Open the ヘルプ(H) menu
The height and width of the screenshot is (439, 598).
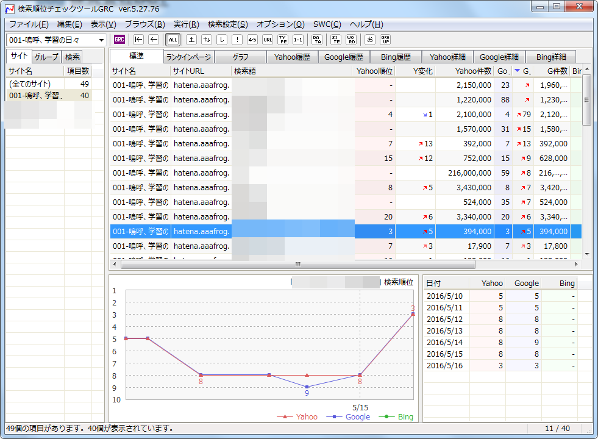point(366,24)
